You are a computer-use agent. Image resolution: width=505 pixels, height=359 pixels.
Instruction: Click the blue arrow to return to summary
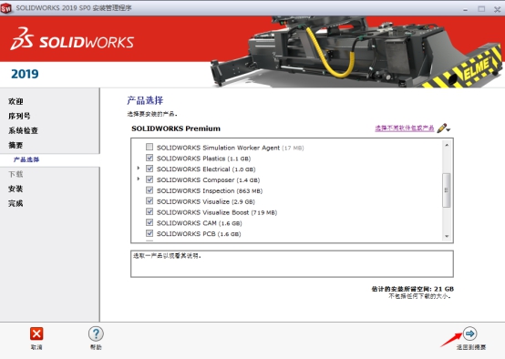(x=469, y=333)
